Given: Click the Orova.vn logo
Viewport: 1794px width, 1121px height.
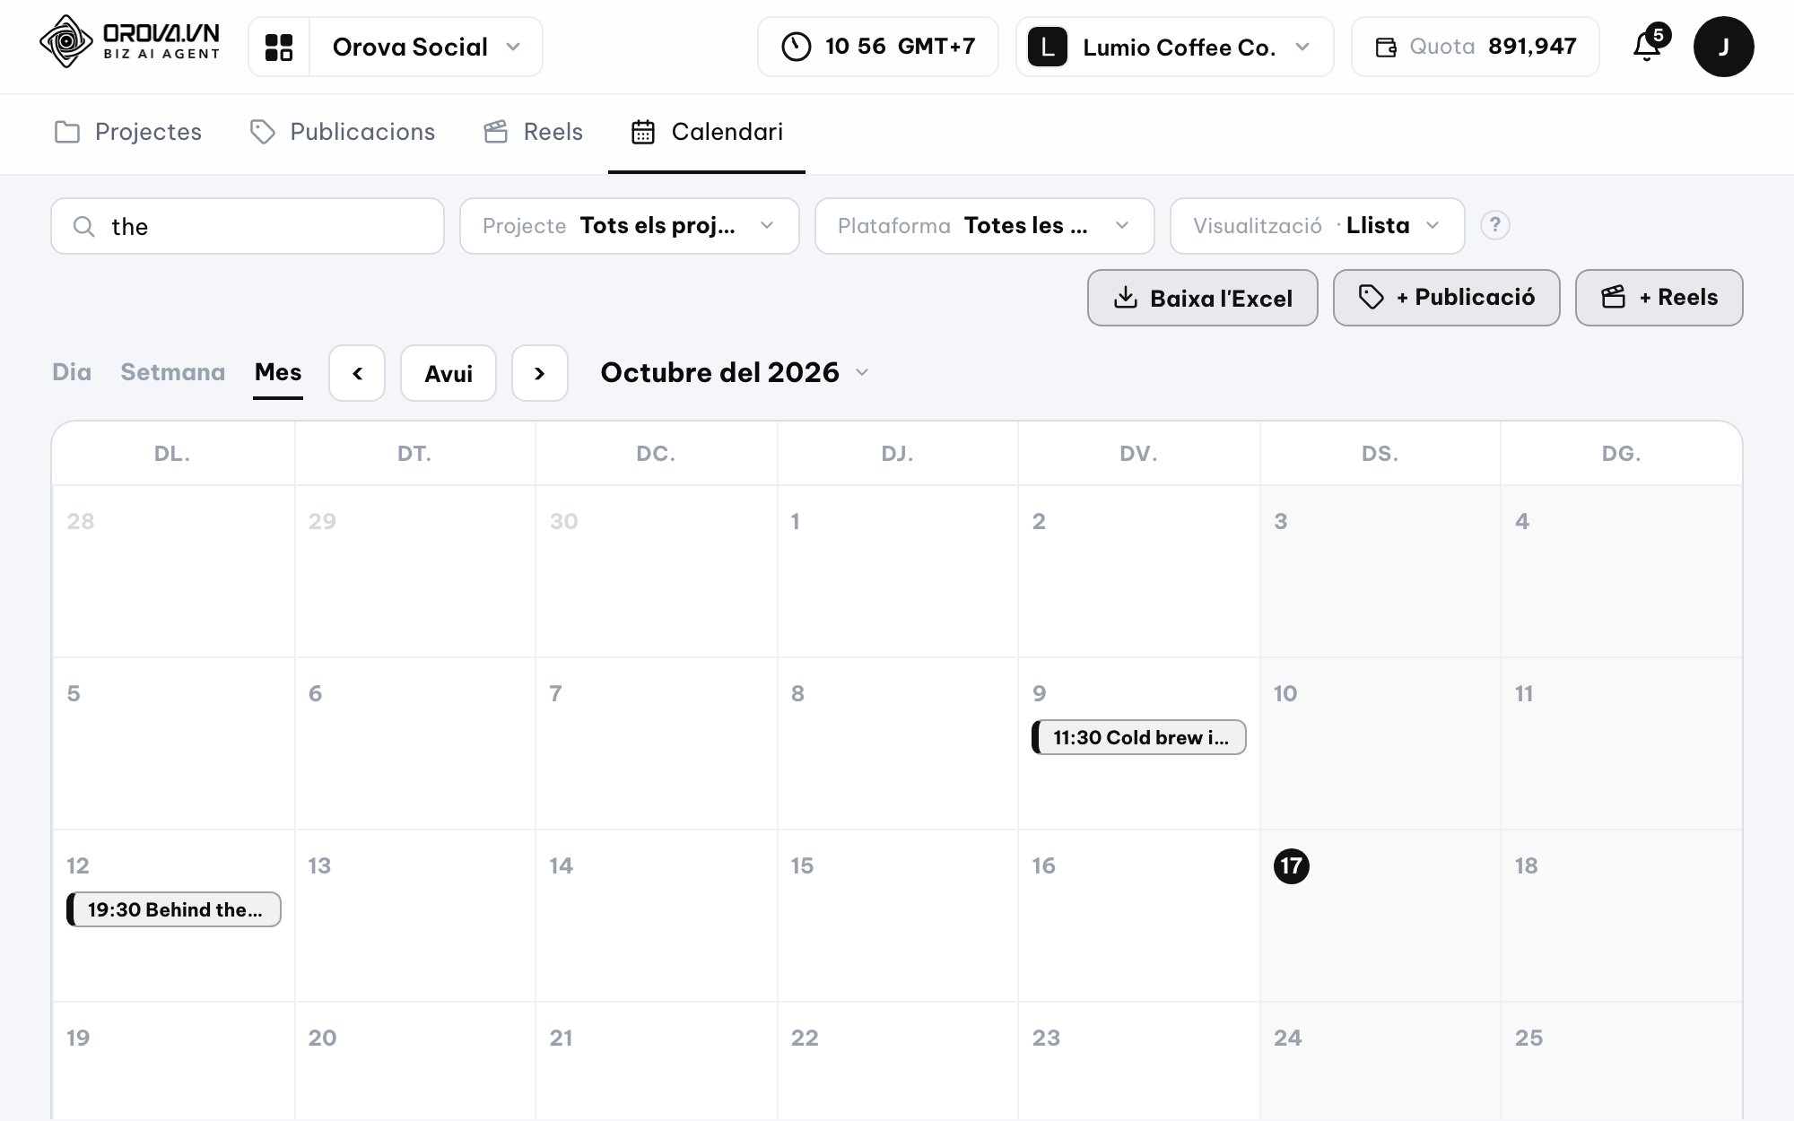Looking at the screenshot, I should (130, 41).
